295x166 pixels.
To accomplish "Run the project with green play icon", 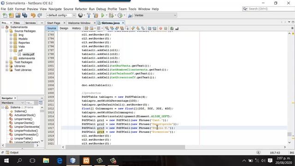I will (x=103, y=15).
